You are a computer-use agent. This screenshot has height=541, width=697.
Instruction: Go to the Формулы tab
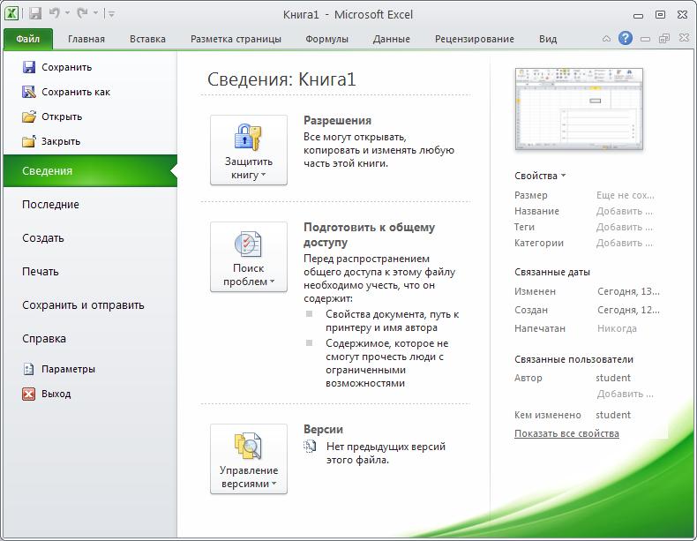pyautogui.click(x=326, y=39)
